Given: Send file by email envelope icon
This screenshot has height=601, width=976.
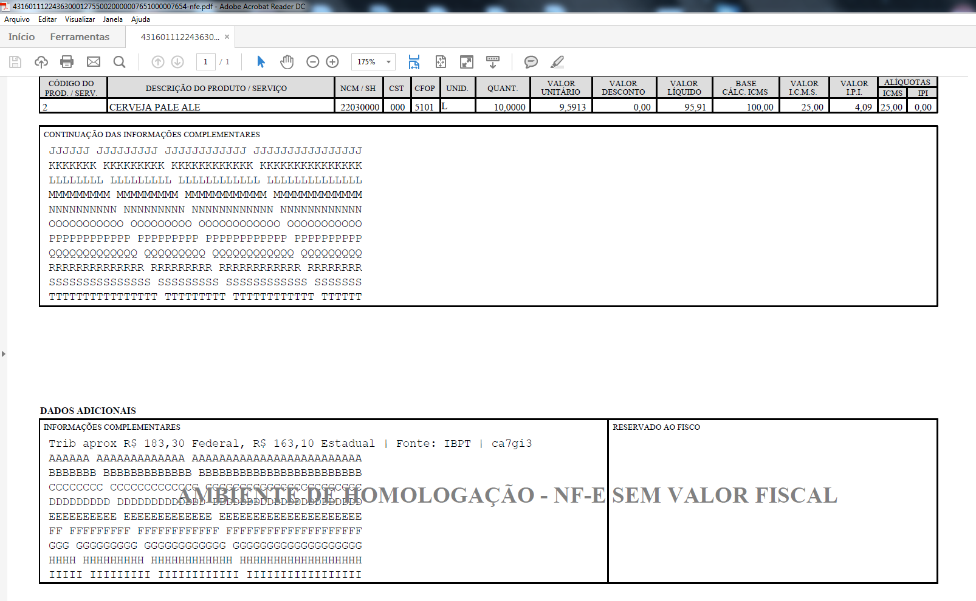Looking at the screenshot, I should [x=94, y=62].
